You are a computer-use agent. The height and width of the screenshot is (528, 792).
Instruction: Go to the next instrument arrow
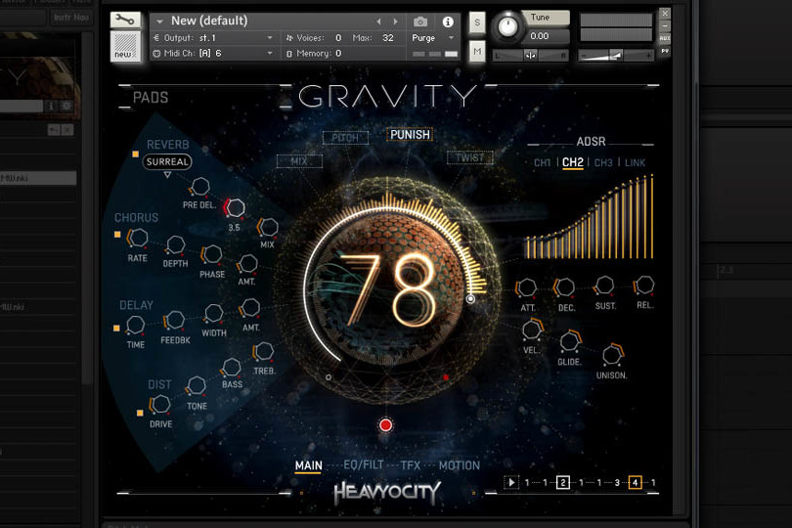click(x=395, y=22)
